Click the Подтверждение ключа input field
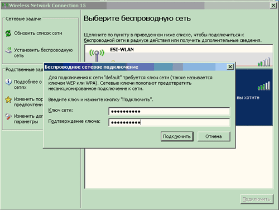279x210 pixels. coord(169,122)
